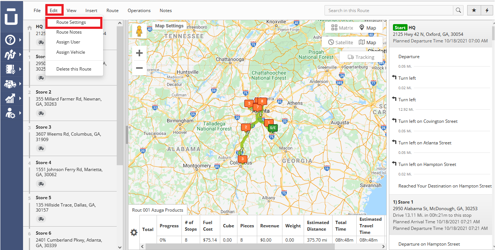Click the Search in this Route field
495x250 pixels.
coord(389,11)
